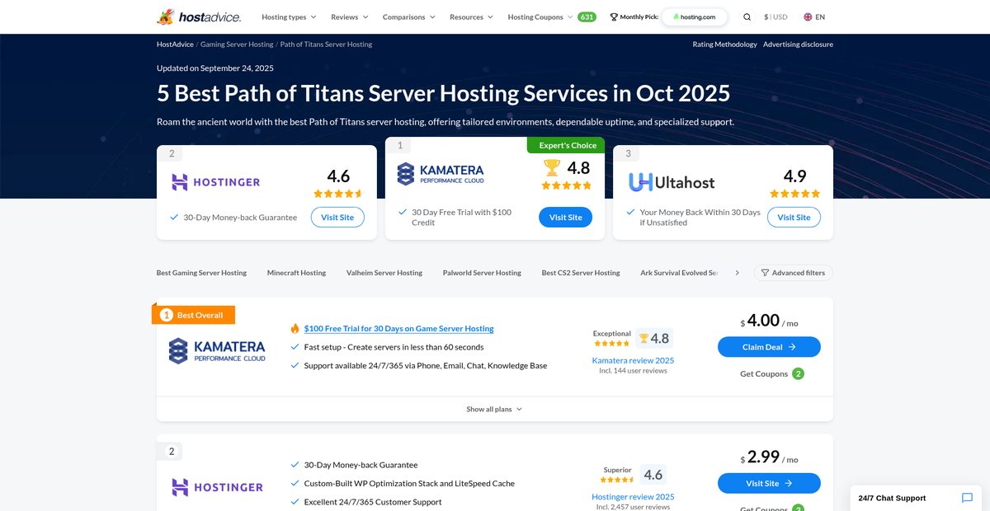This screenshot has width=990, height=511.
Task: Click the Kamatera logo in top card
Action: click(x=441, y=174)
